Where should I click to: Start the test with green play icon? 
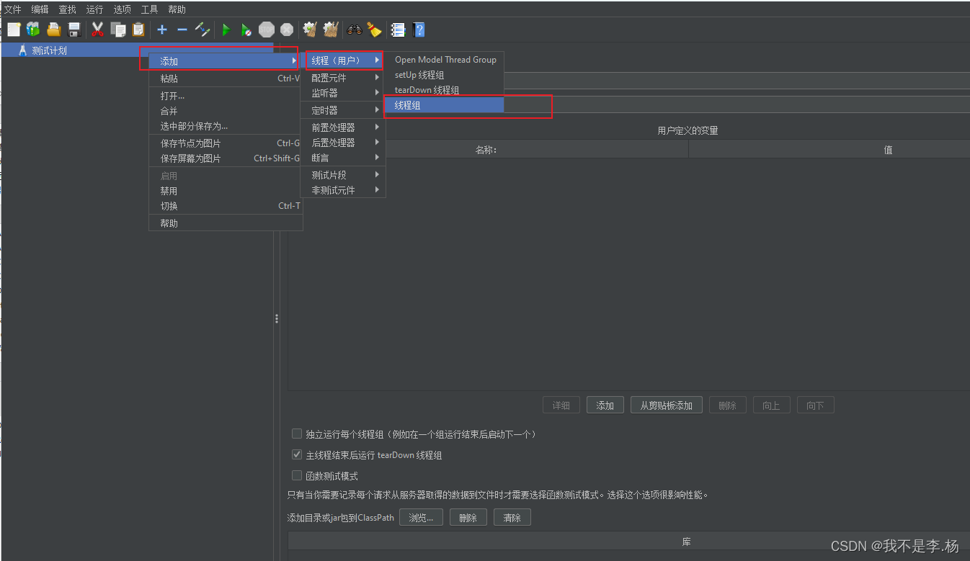pos(226,30)
